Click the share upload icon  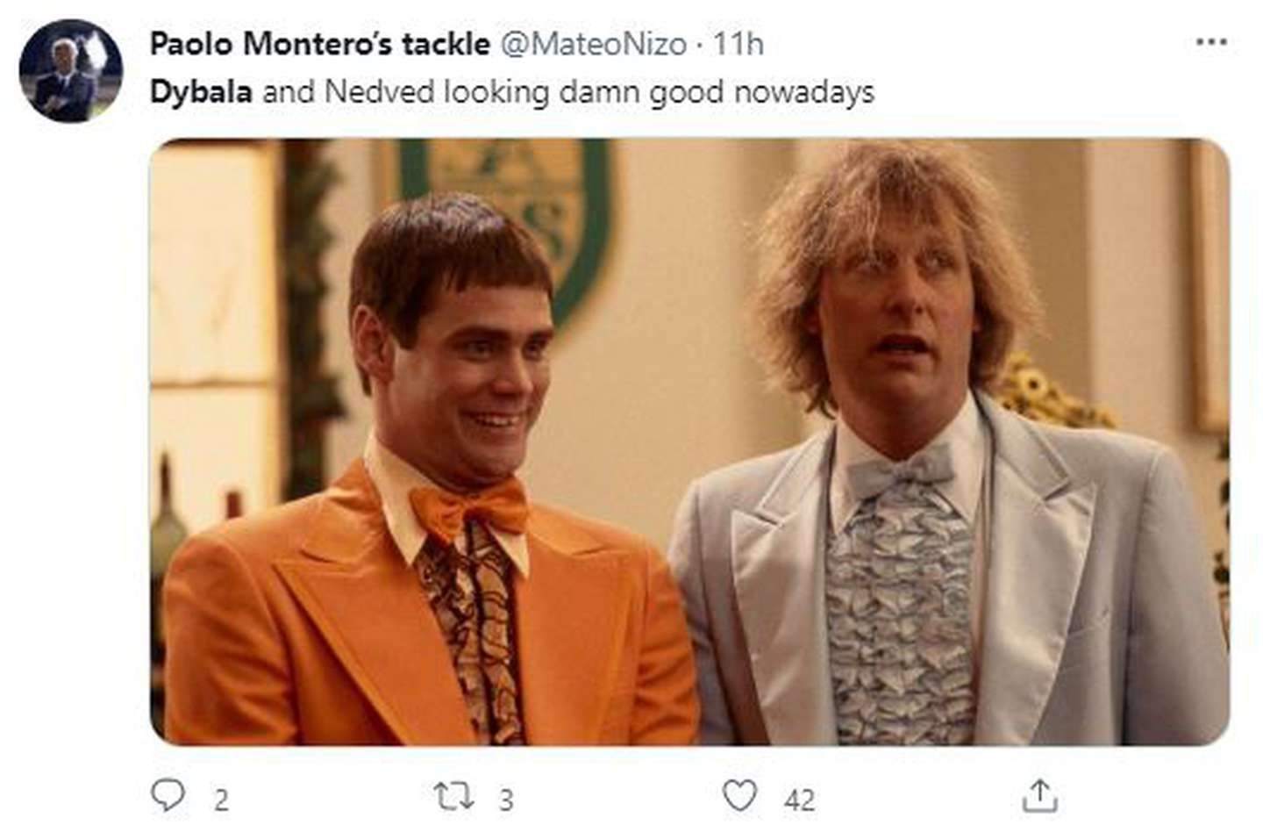1039,796
